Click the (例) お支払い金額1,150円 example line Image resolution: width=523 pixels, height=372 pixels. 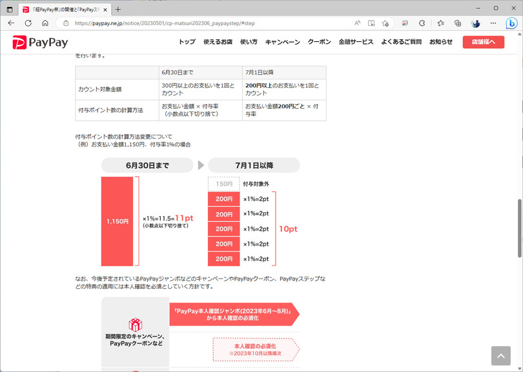133,144
